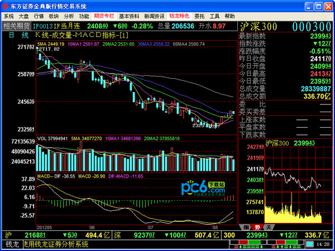The image size is (335, 251).
Task: Open the 期货专栏 menu
Action: point(104,16)
